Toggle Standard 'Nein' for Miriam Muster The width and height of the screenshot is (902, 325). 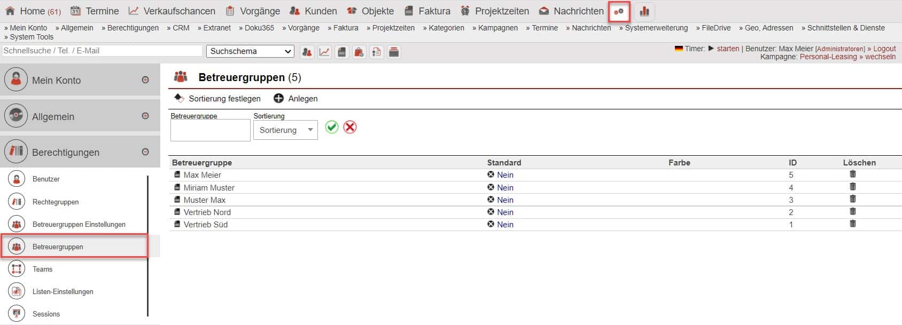tap(504, 187)
